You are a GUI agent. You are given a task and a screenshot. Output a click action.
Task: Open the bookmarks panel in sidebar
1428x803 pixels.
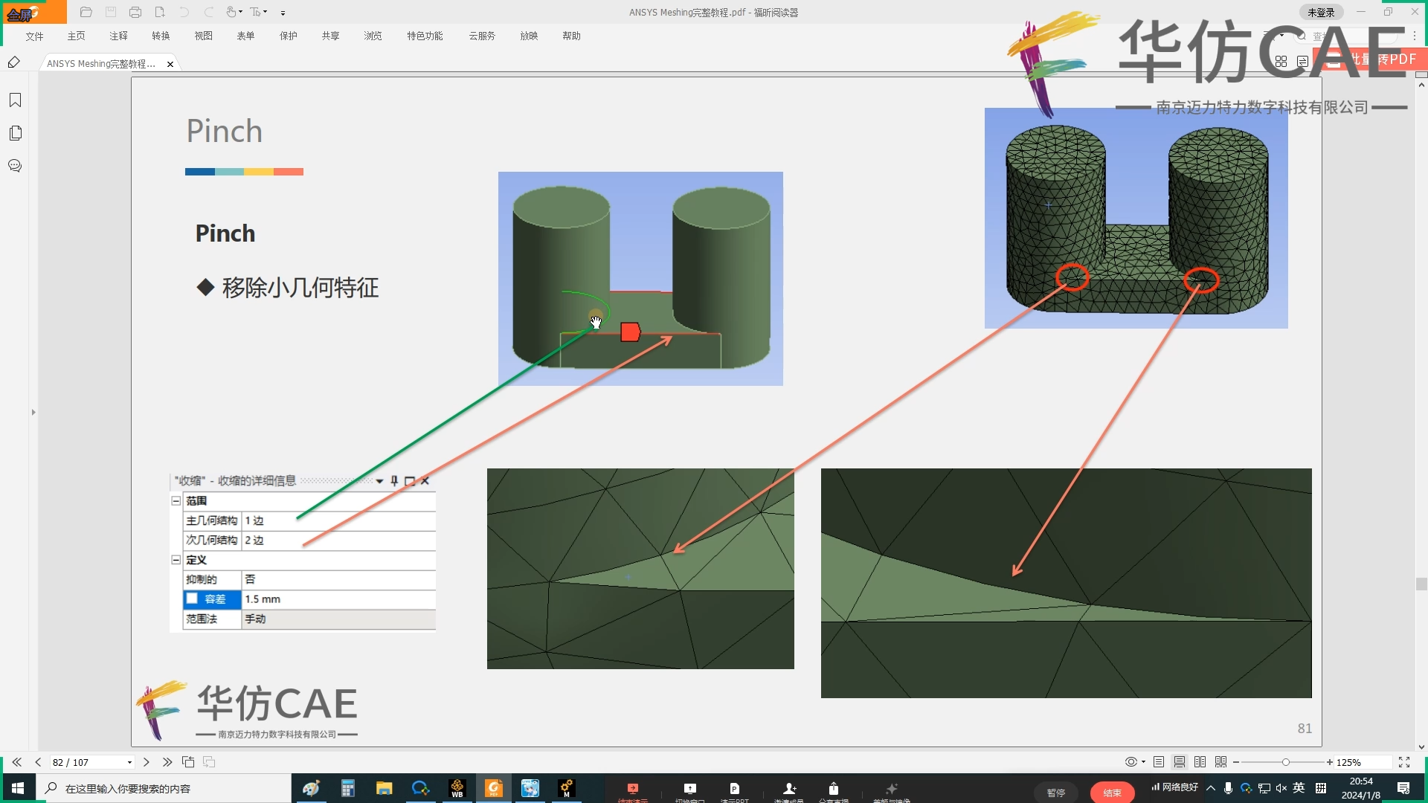(x=15, y=100)
